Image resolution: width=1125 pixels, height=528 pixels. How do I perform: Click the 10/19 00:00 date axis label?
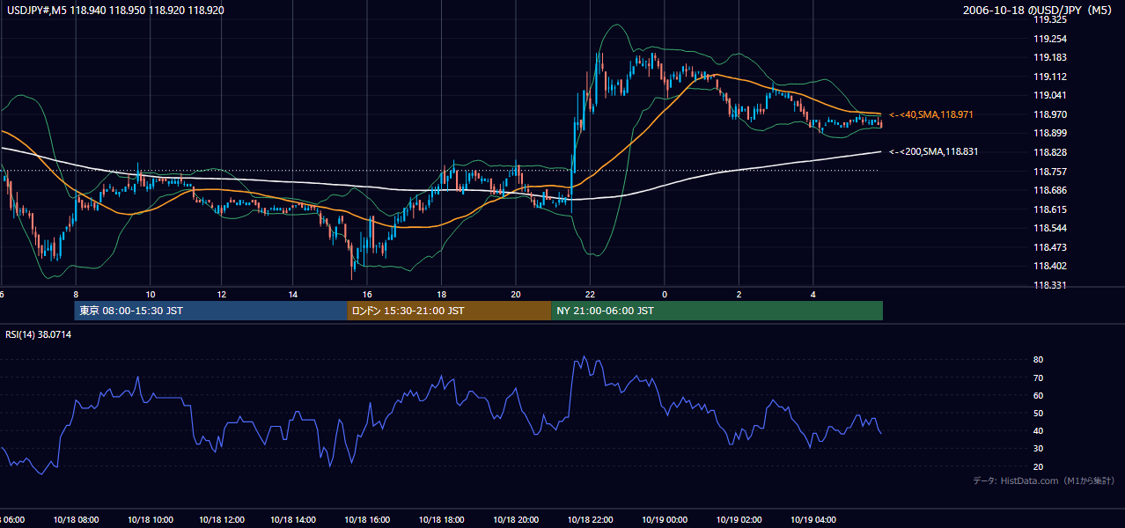665,520
